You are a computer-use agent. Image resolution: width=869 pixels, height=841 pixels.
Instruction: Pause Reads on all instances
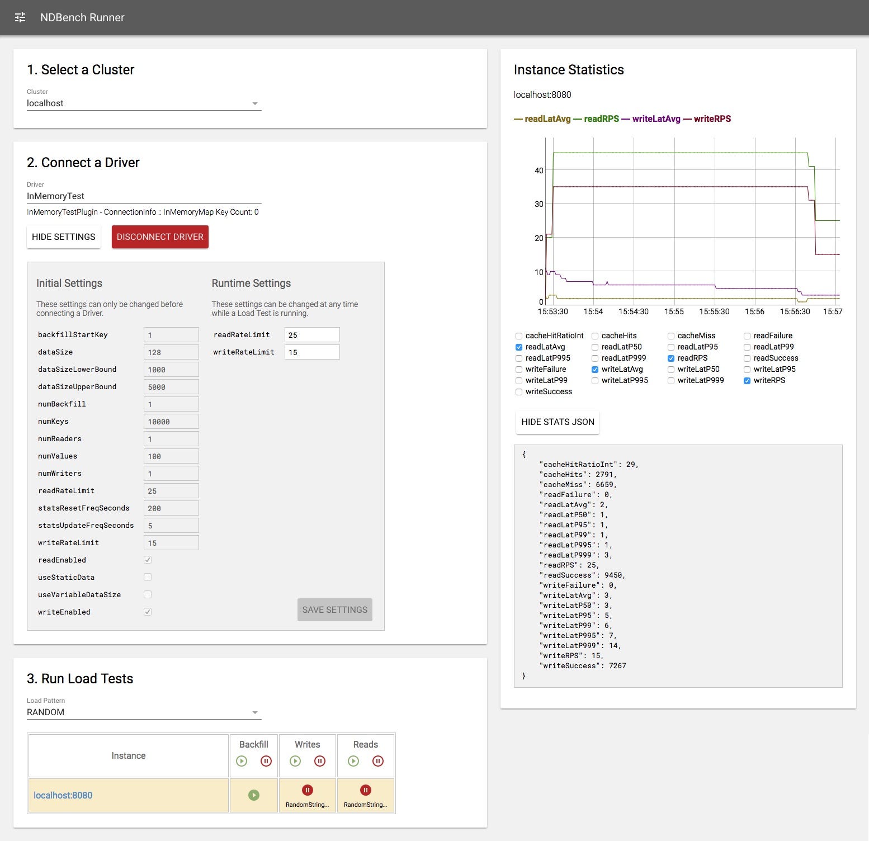pyautogui.click(x=378, y=761)
